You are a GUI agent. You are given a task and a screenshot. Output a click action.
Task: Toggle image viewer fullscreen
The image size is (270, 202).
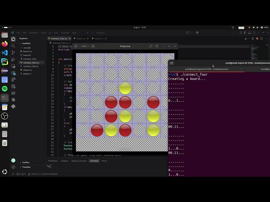[151, 46]
